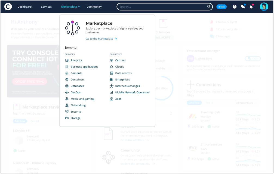Select Security entry
Screen dimensions: 274x174
pos(76,112)
